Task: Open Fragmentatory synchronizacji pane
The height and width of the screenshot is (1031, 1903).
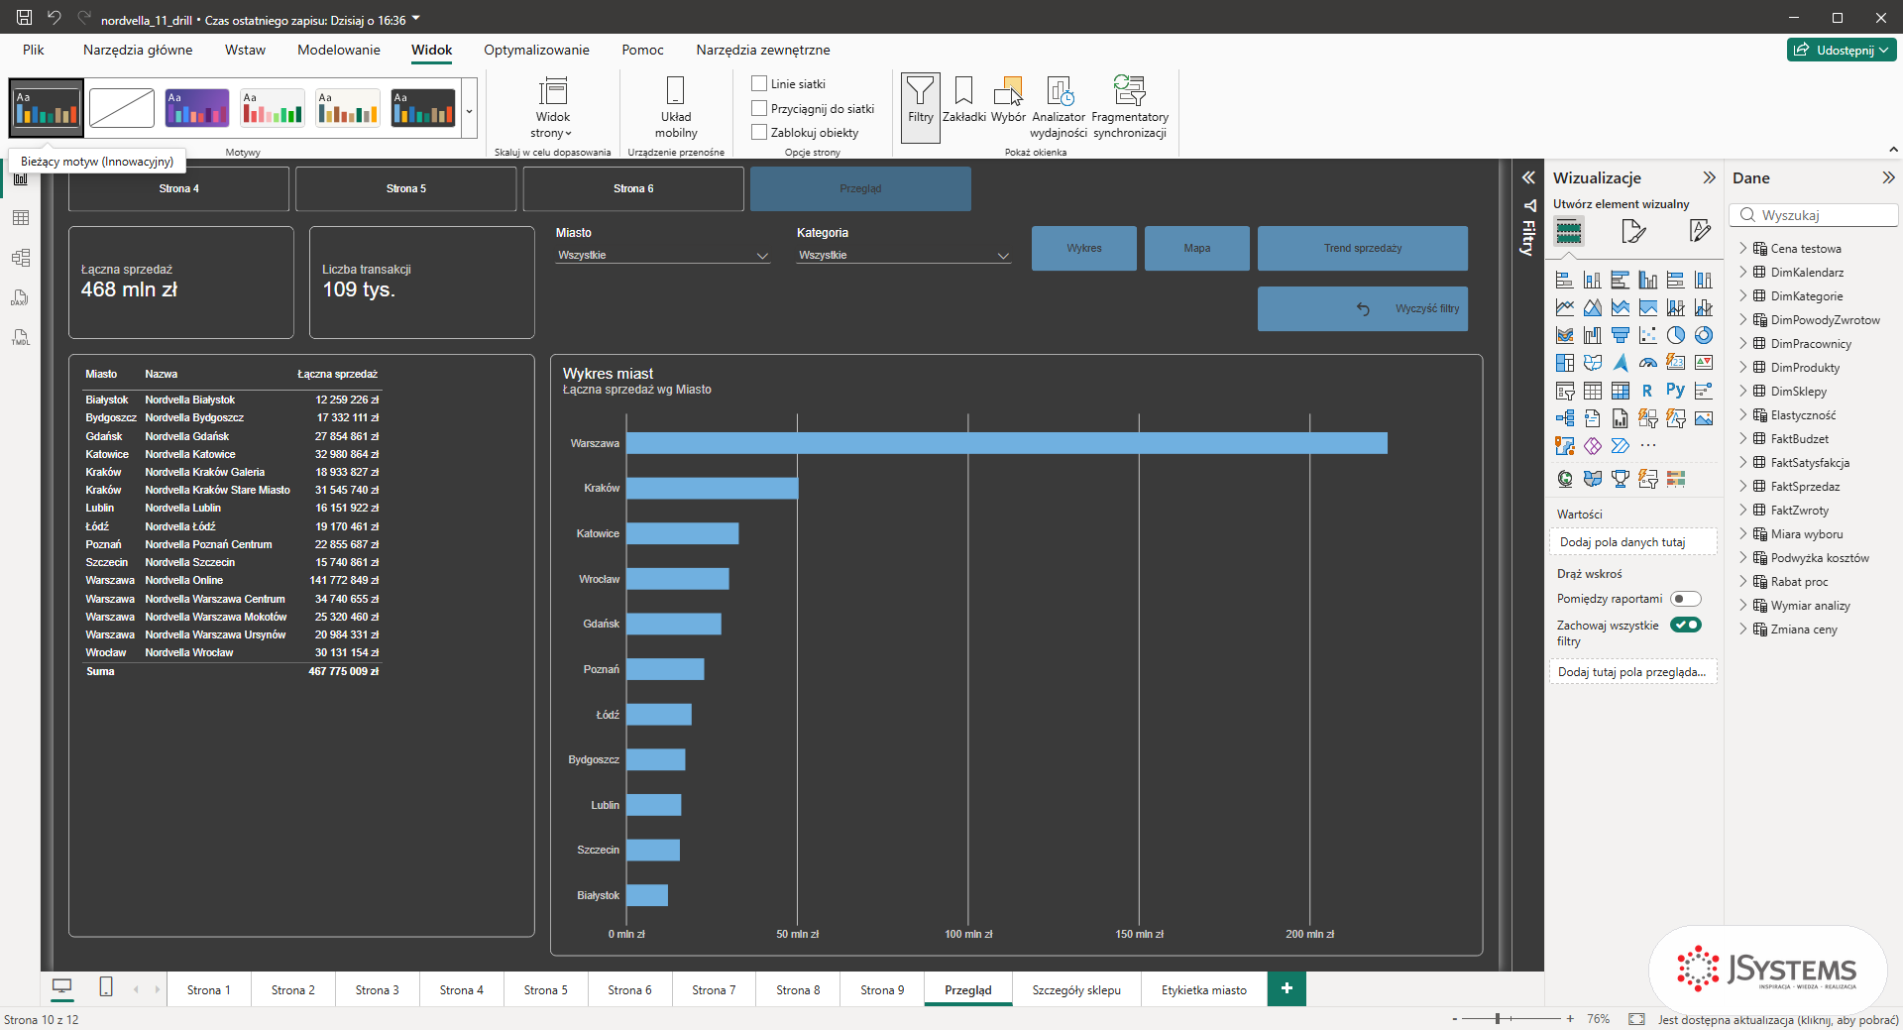Action: pyautogui.click(x=1130, y=106)
